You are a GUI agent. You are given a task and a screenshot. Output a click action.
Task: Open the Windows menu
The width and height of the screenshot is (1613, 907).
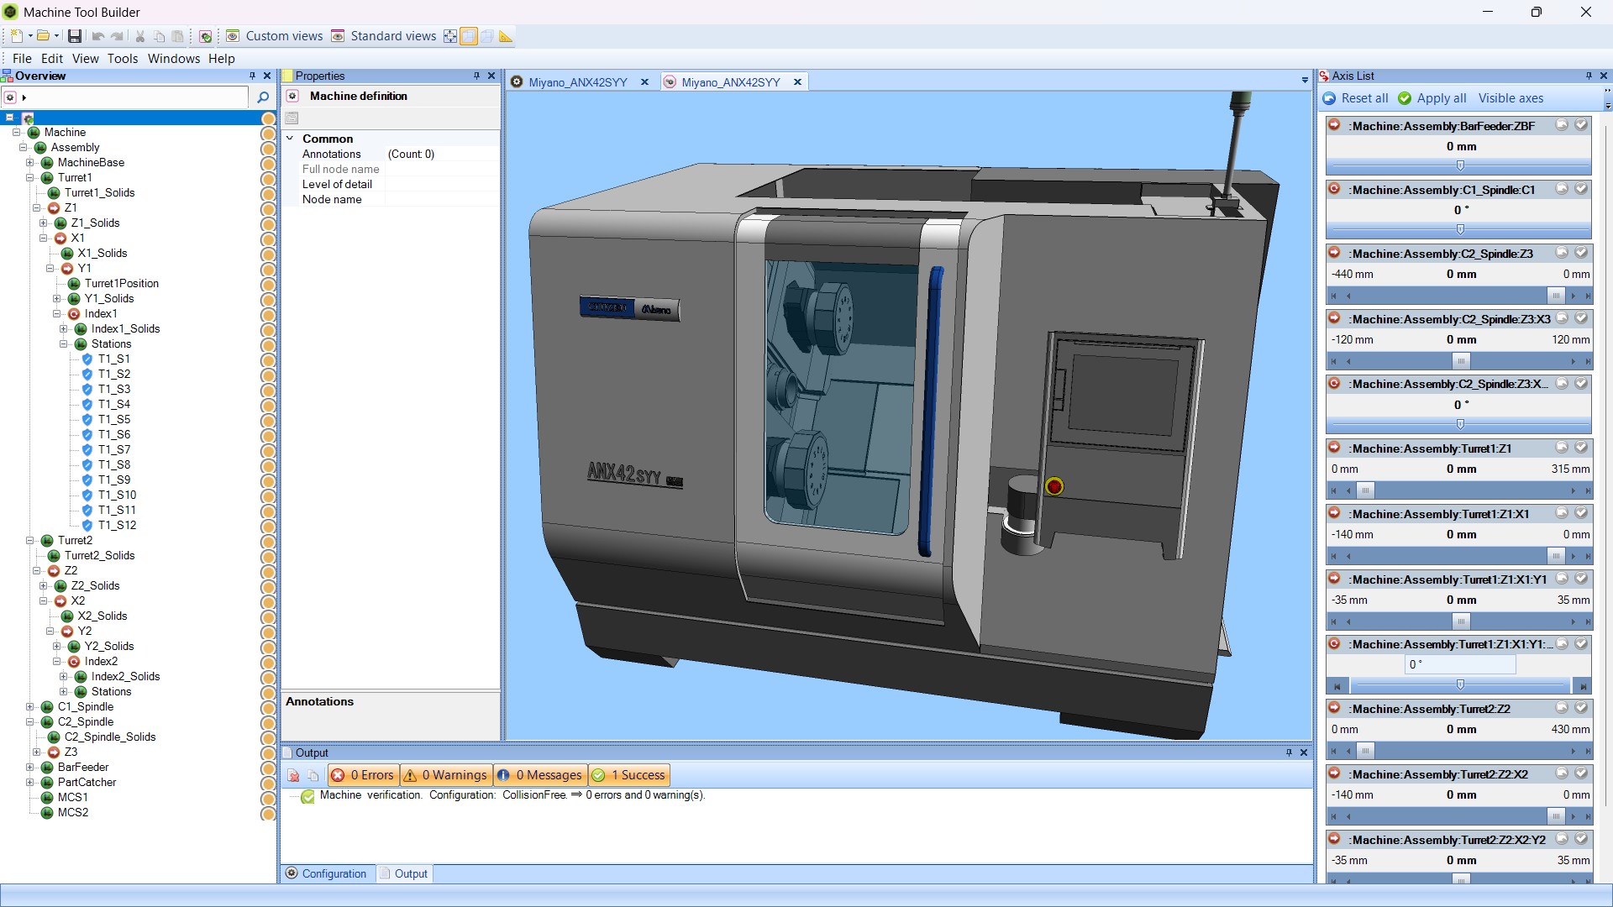pos(174,59)
